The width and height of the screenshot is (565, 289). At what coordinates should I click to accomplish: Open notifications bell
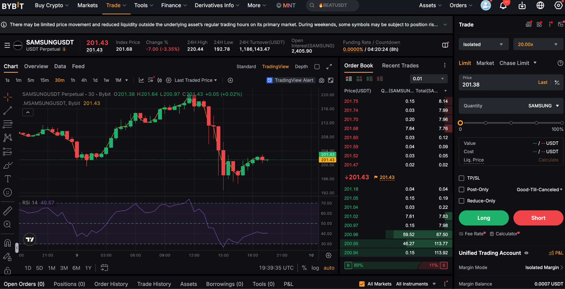tap(503, 5)
